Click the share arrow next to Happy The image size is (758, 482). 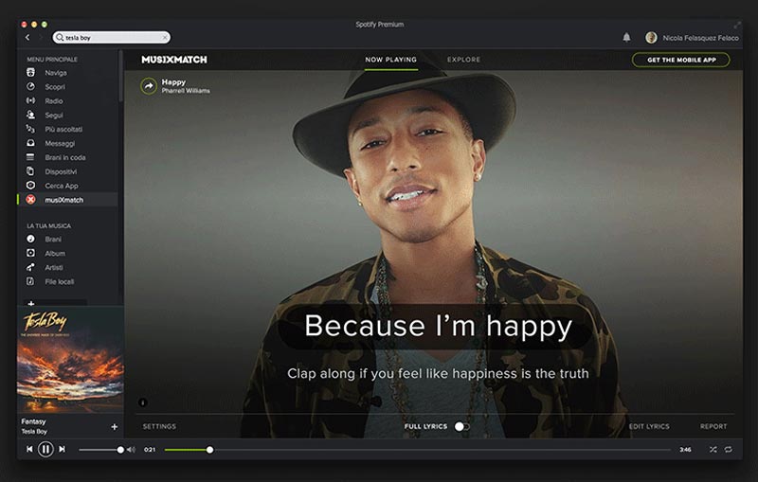149,86
